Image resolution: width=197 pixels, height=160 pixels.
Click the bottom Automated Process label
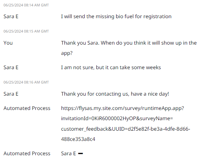[27, 154]
